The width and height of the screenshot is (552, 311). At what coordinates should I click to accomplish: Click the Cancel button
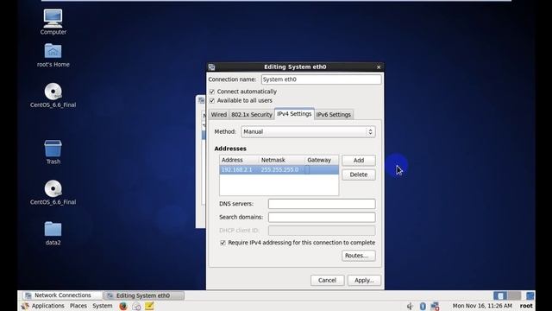(327, 280)
